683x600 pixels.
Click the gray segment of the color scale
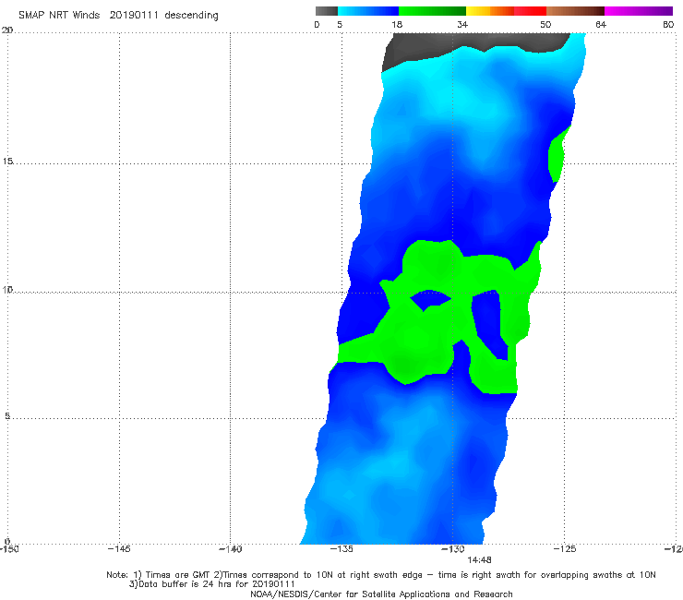(x=326, y=11)
